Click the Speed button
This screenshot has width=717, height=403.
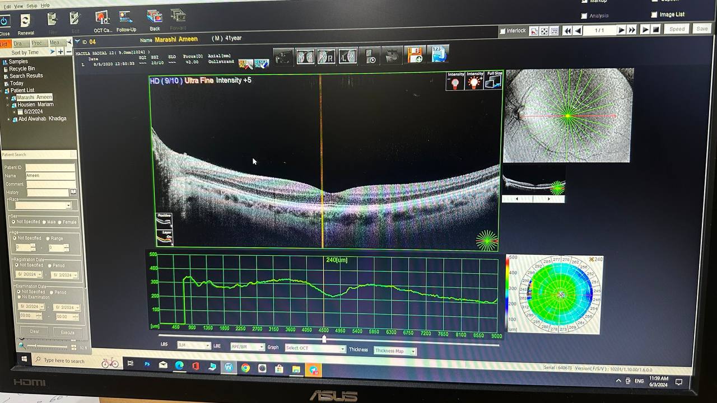pyautogui.click(x=677, y=29)
